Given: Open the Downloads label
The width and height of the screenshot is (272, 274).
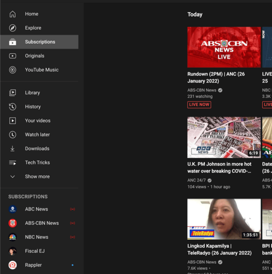Looking at the screenshot, I should click(37, 148).
